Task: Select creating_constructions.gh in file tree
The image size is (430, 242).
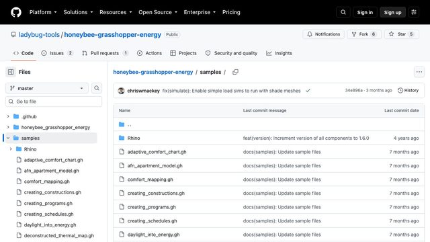Action: click(x=52, y=192)
